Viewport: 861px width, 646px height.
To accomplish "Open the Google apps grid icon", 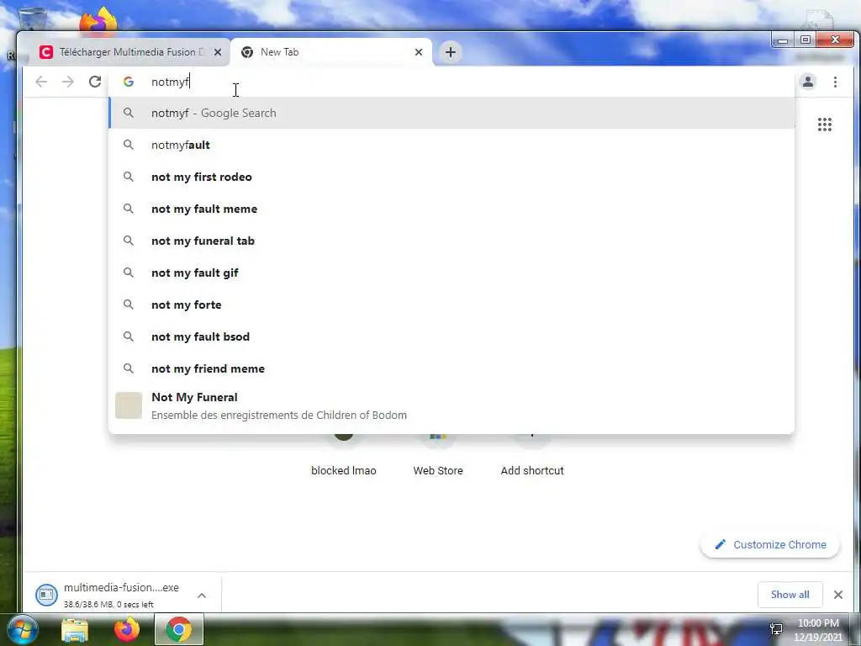I will click(x=825, y=124).
